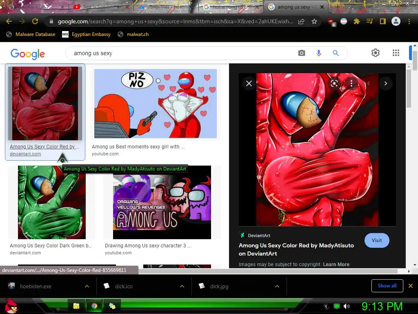
Task: Open 'PIZ NO' youtube.com video thumbnail
Action: [x=156, y=103]
